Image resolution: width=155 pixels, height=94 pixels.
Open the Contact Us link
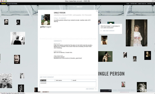pos(150,4)
